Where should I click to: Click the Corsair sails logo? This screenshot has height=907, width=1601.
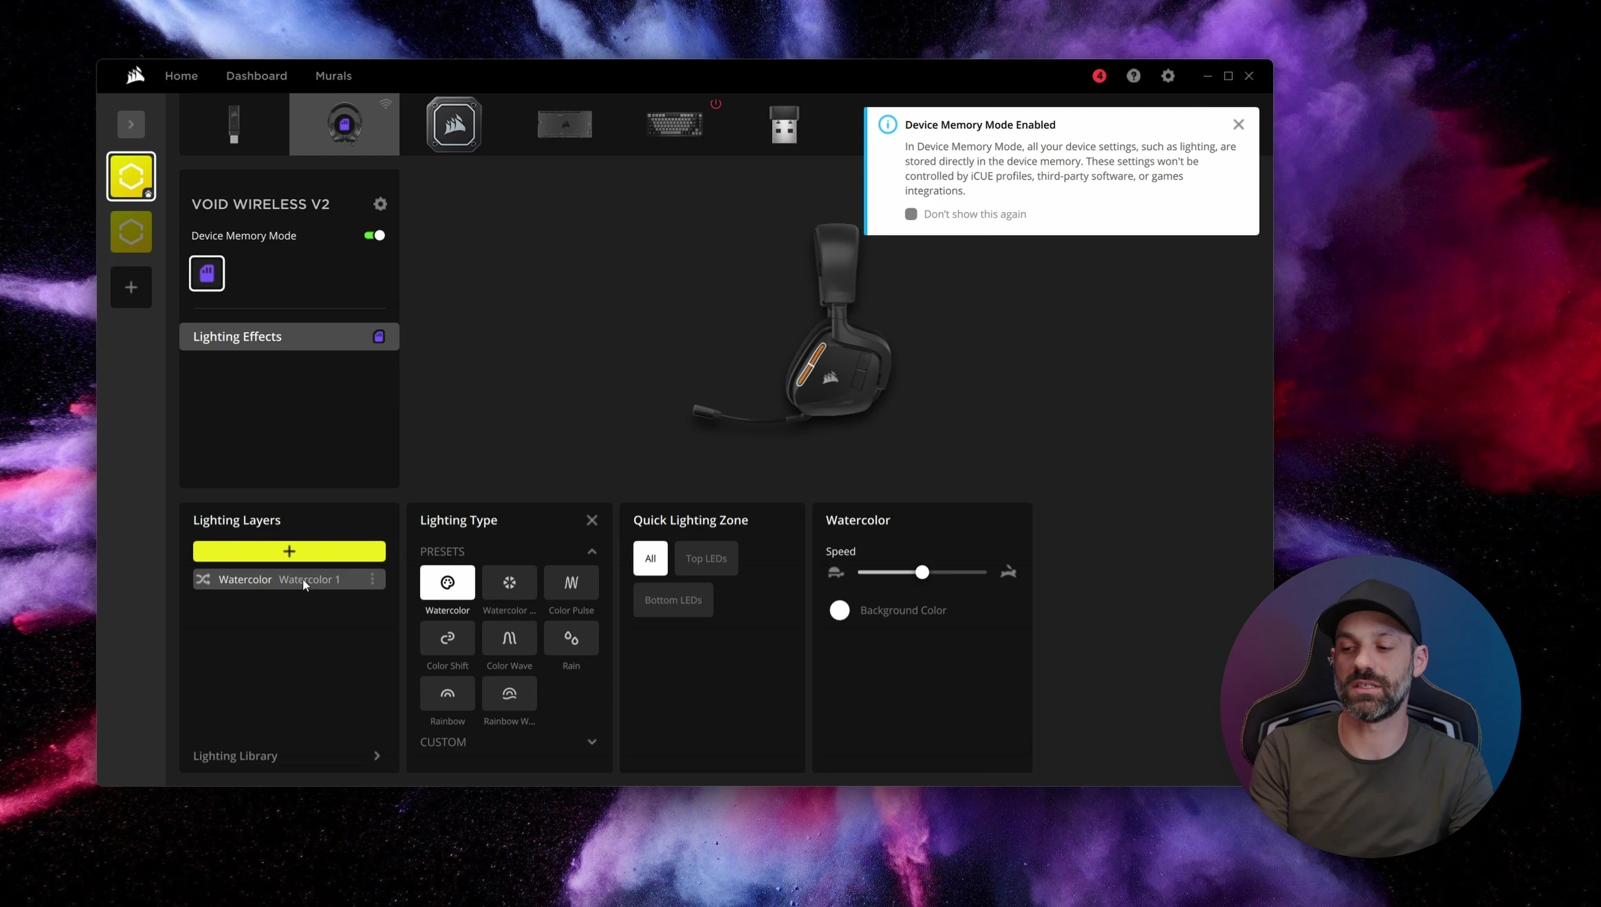pyautogui.click(x=135, y=75)
